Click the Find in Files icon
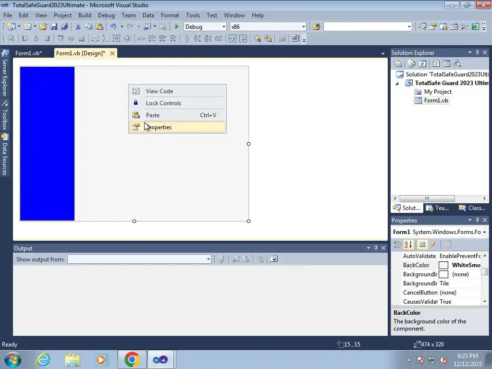Viewport: 492px width, 369px height. point(316,27)
